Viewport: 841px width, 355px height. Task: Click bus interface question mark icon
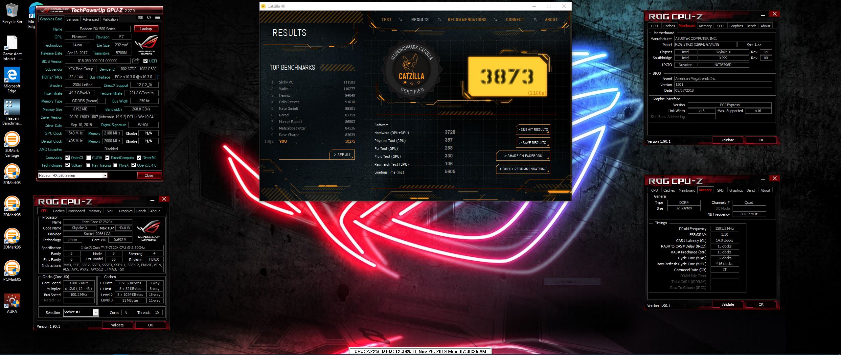[158, 77]
